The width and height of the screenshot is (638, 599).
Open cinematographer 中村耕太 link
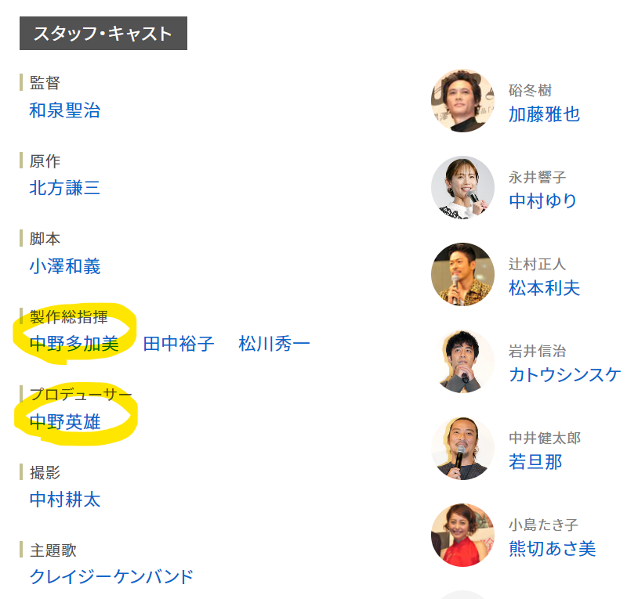tap(65, 500)
